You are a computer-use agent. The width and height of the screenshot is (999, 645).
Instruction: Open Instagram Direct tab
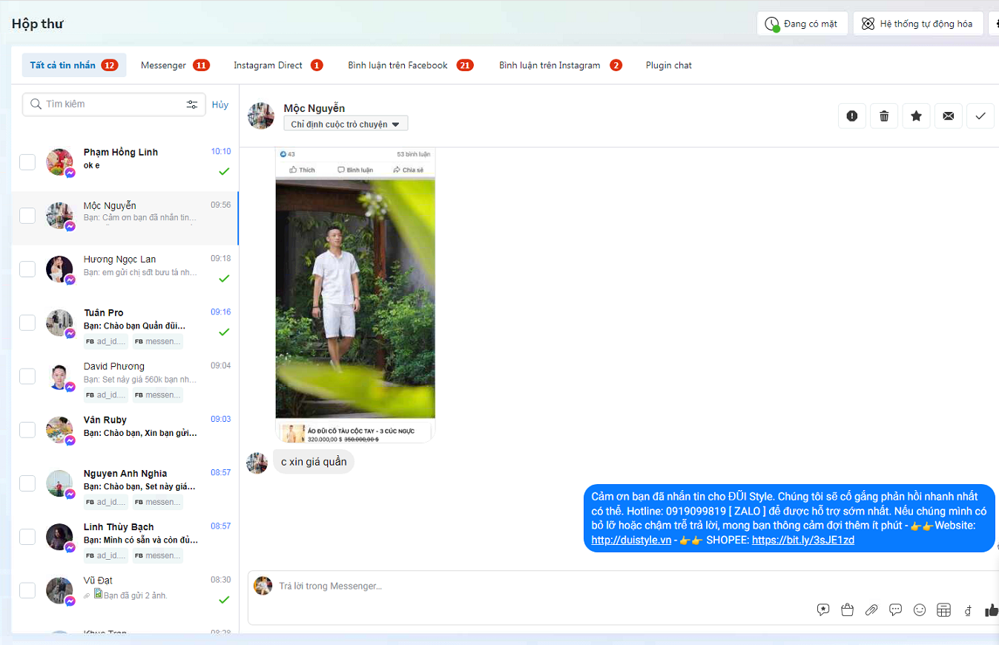[278, 65]
